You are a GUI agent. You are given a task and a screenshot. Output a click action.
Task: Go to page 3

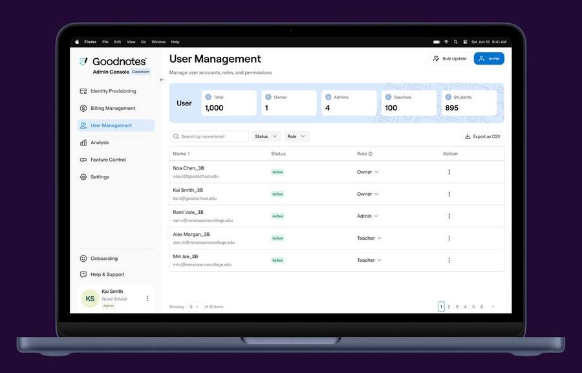pos(457,306)
